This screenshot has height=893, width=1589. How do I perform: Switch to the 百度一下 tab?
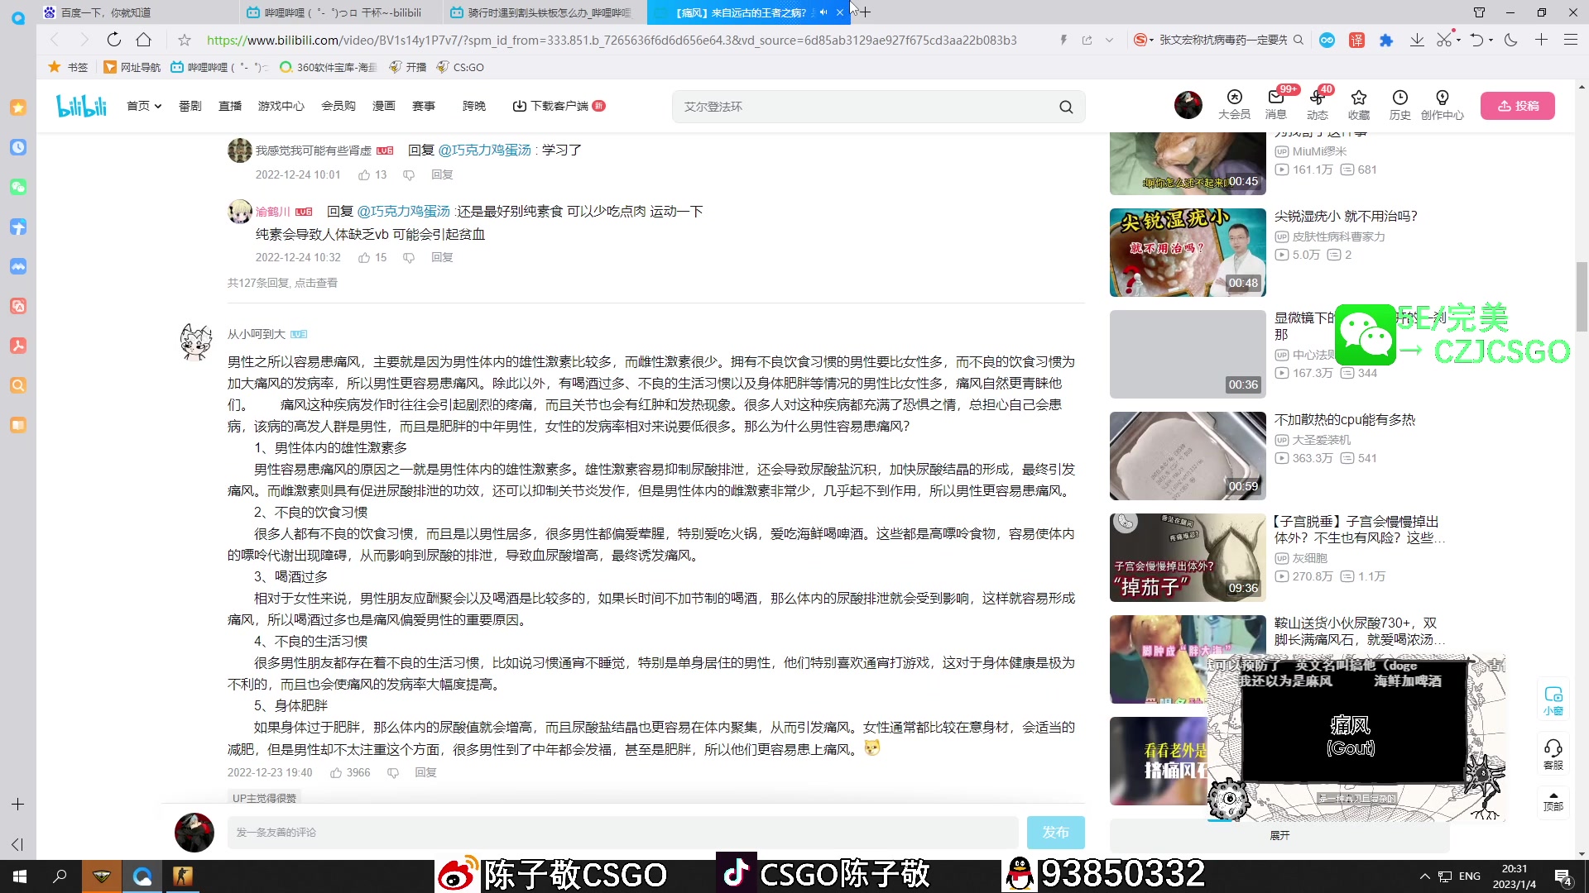click(x=136, y=12)
